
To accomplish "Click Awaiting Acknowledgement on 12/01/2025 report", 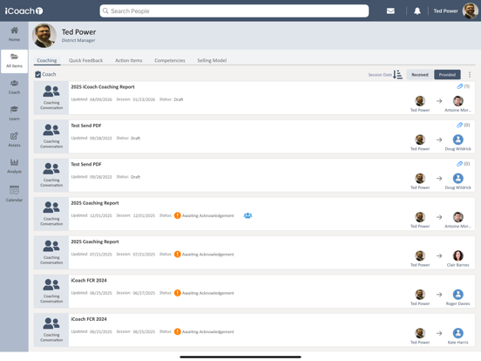I will (207, 215).
